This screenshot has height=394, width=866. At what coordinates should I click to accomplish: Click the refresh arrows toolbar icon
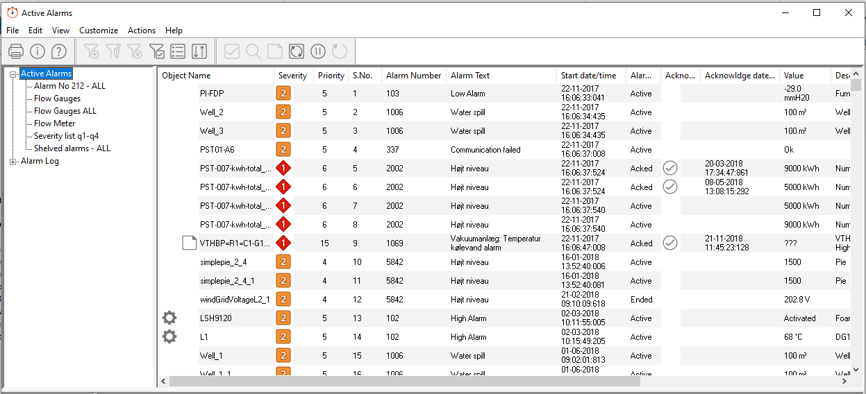(297, 51)
